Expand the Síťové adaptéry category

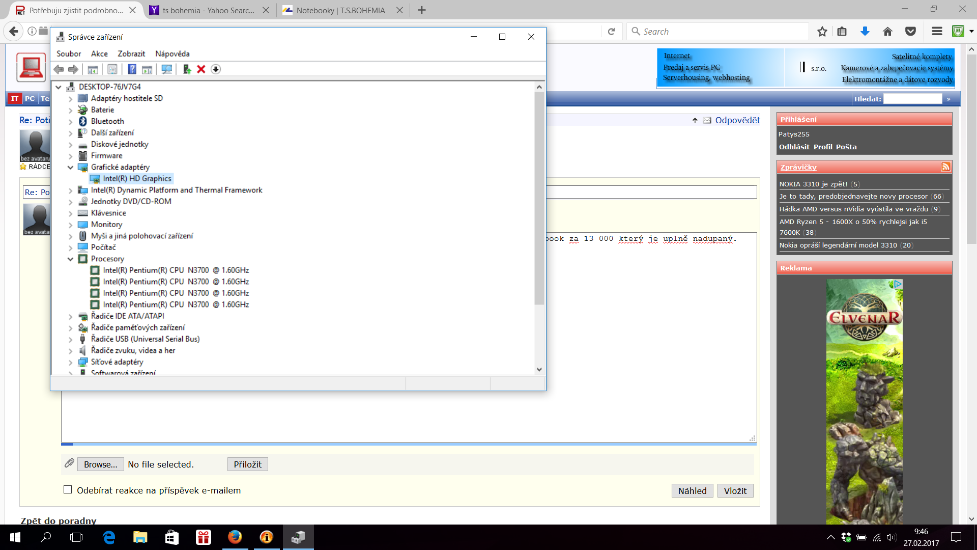pos(71,363)
